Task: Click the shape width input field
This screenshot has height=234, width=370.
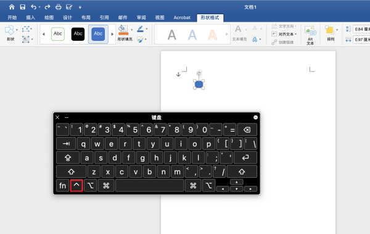Action: [x=362, y=40]
